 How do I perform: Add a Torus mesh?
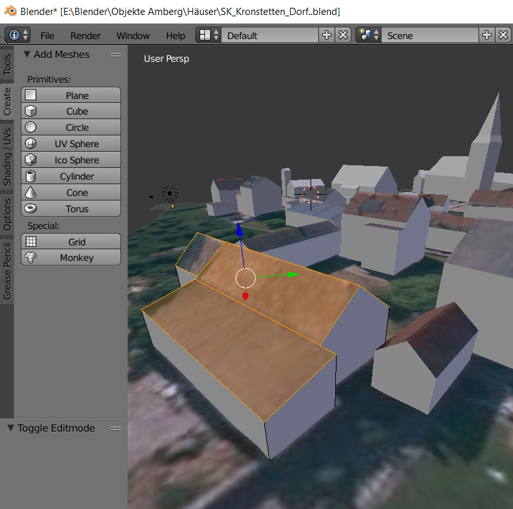point(76,209)
